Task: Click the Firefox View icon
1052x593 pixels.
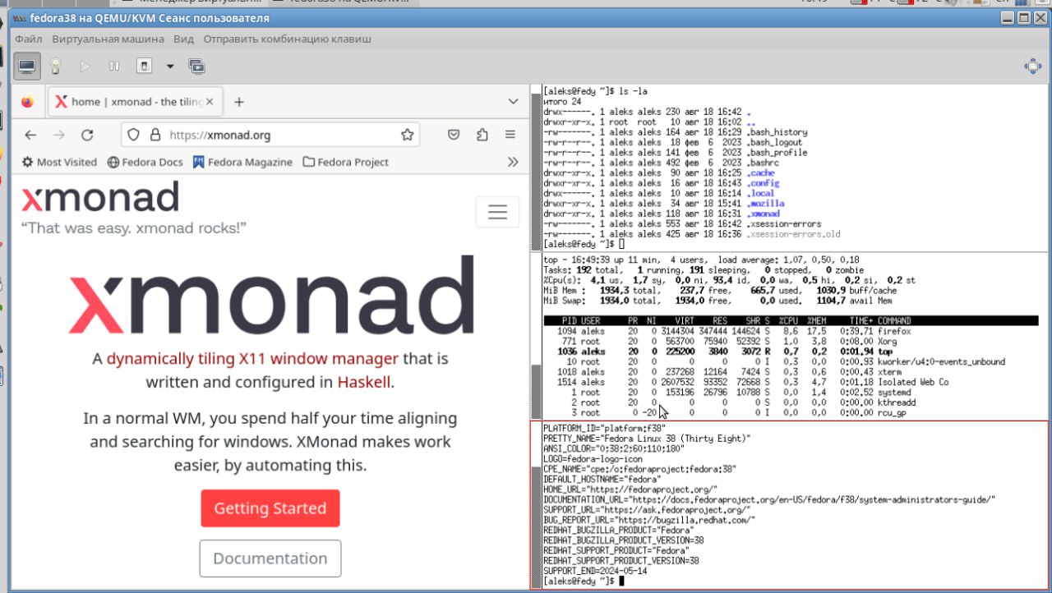Action: click(x=27, y=102)
